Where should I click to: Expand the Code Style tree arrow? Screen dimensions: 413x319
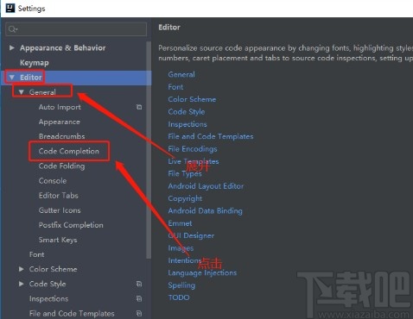[21, 284]
